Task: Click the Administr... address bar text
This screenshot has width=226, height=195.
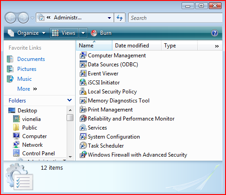Action: (67, 18)
